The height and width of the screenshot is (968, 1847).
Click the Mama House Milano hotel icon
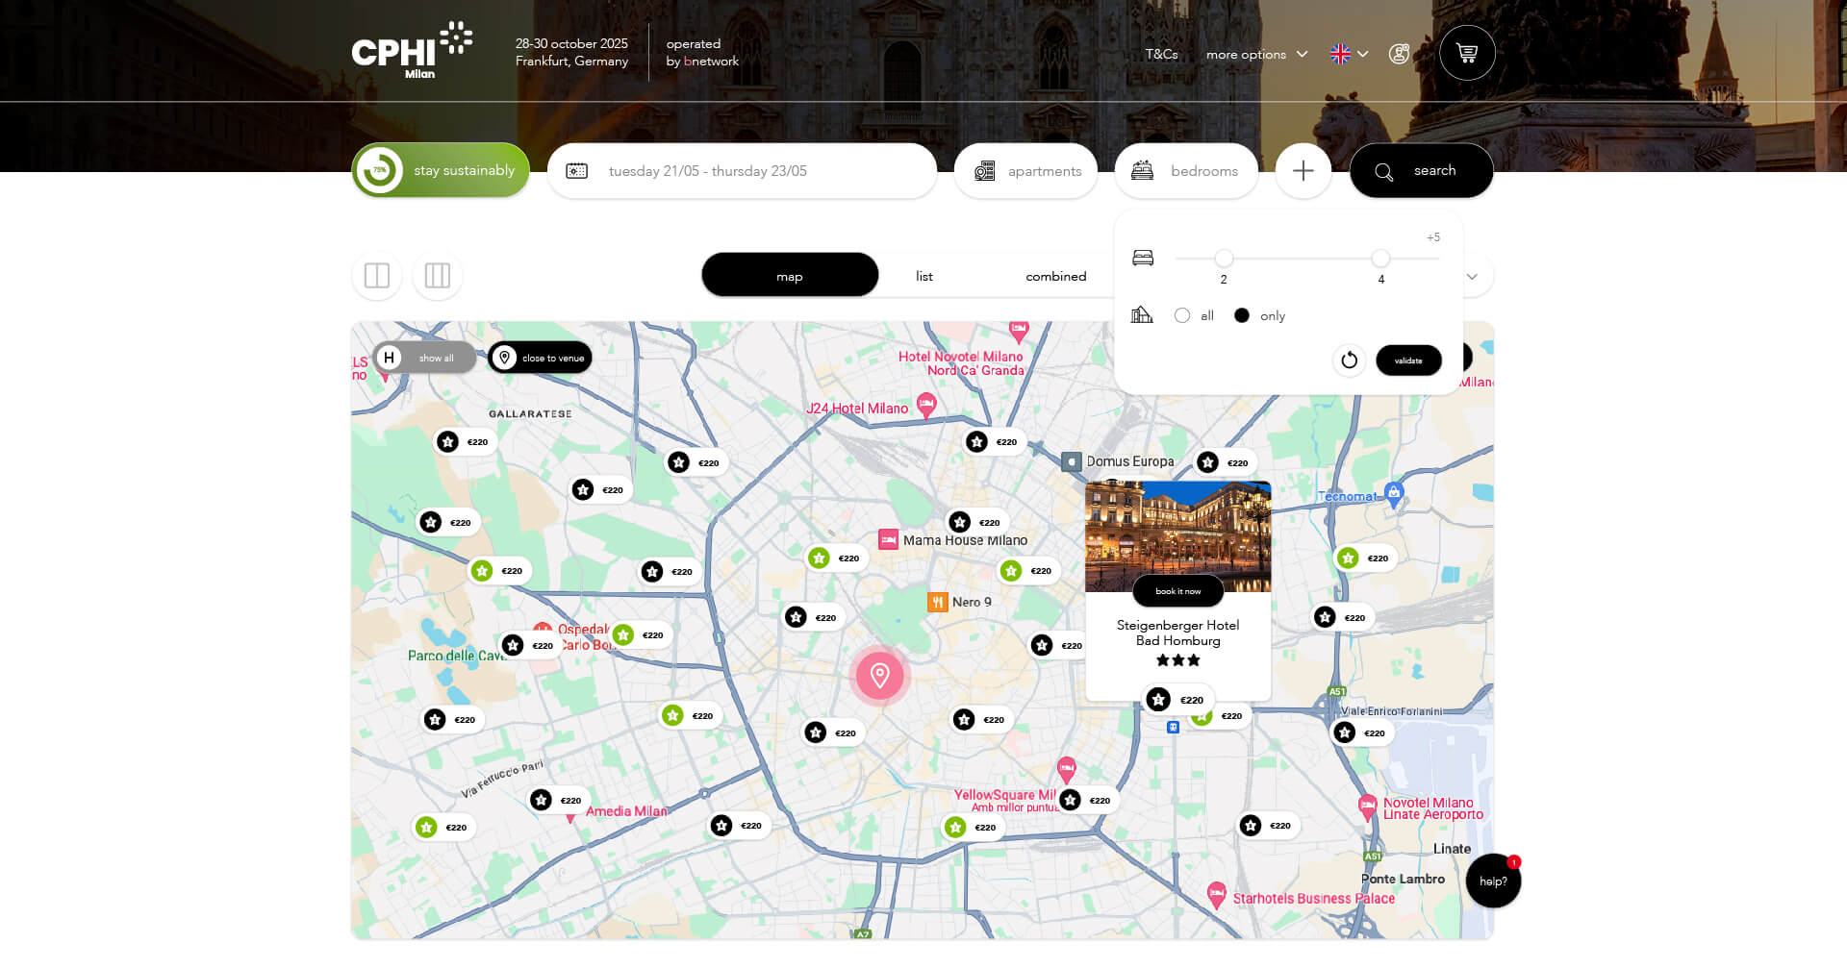coord(888,540)
